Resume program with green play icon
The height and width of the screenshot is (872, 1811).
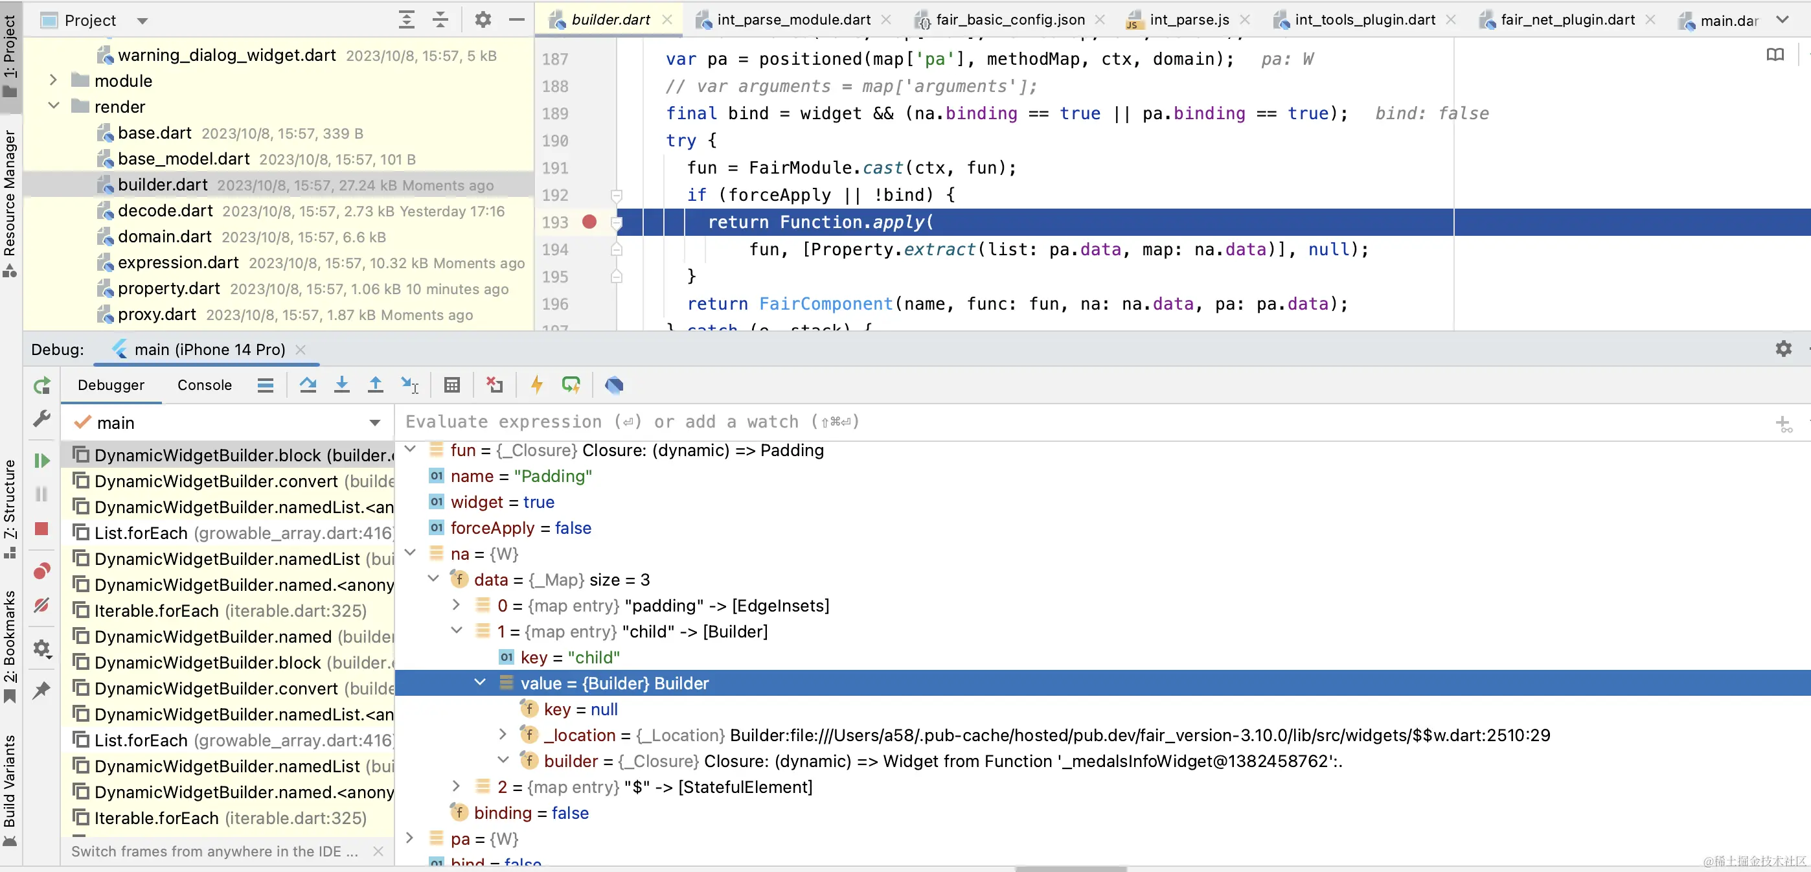[41, 461]
